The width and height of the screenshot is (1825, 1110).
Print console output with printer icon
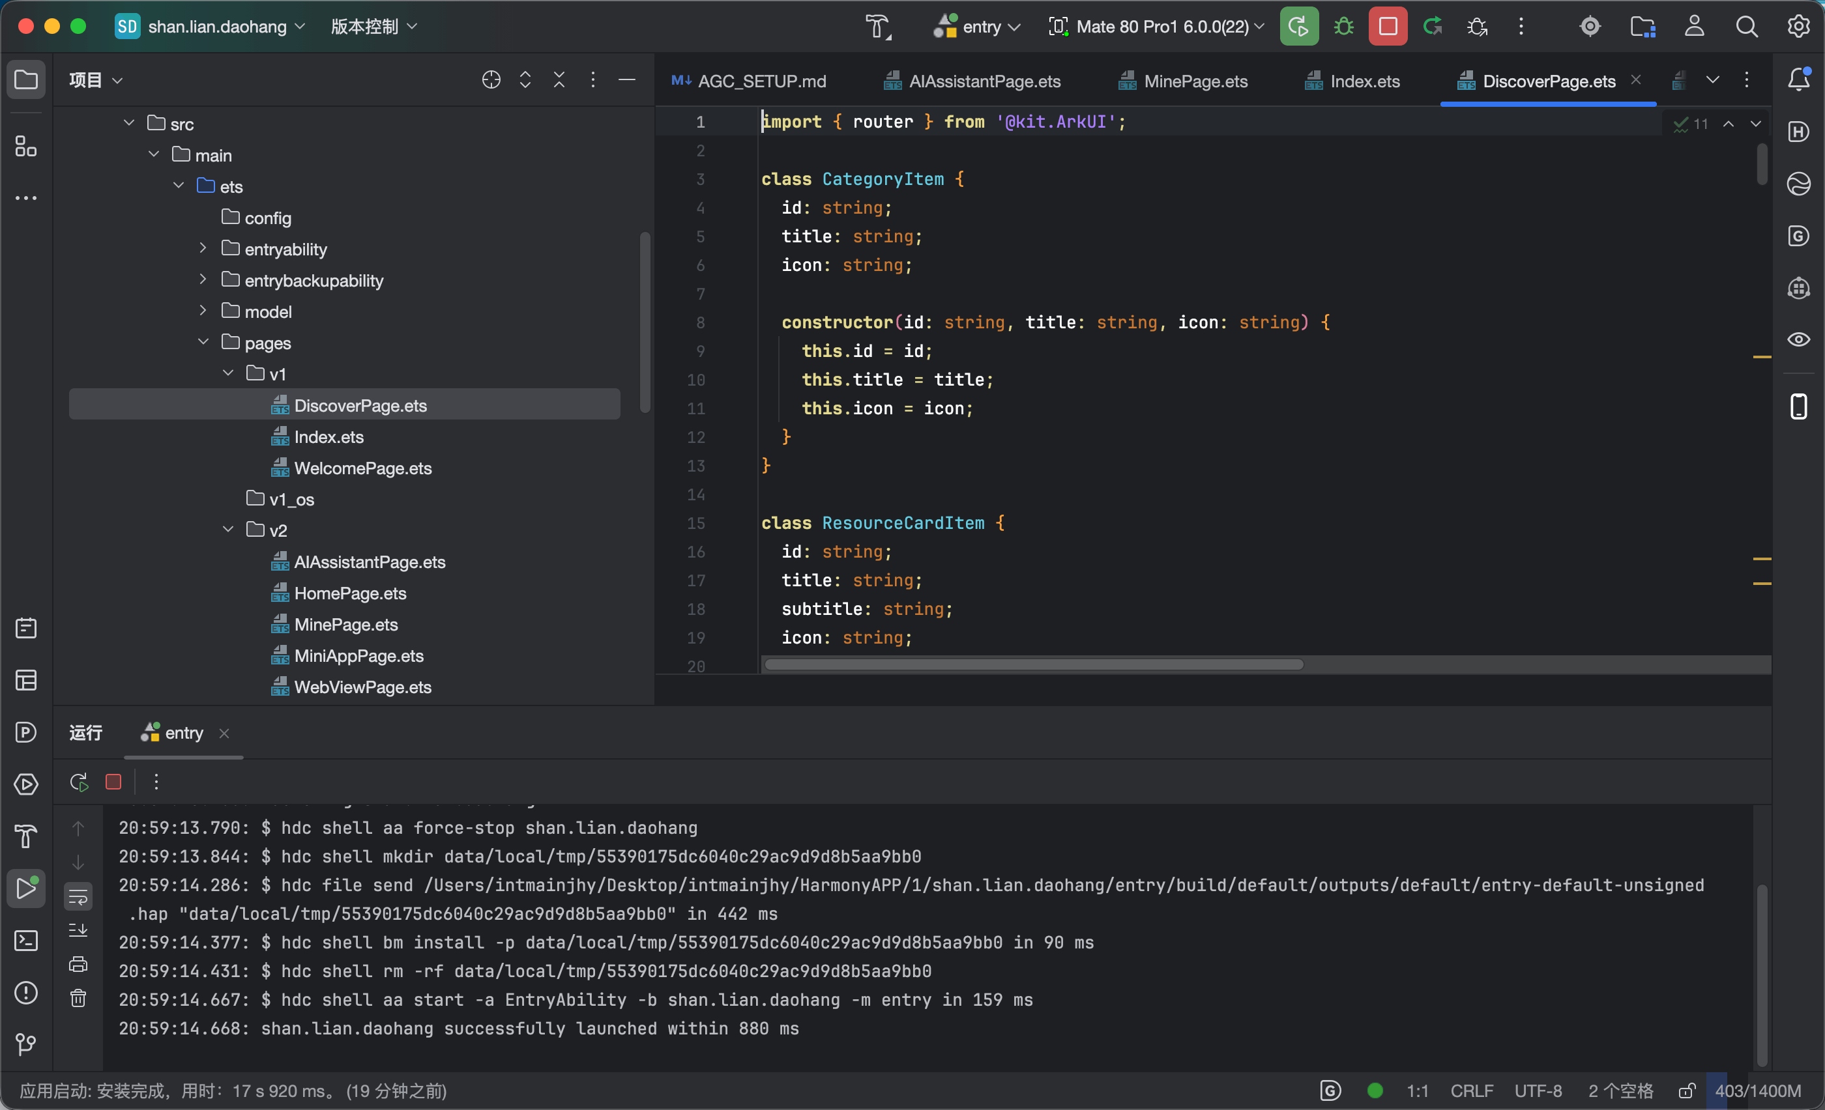pos(78,964)
